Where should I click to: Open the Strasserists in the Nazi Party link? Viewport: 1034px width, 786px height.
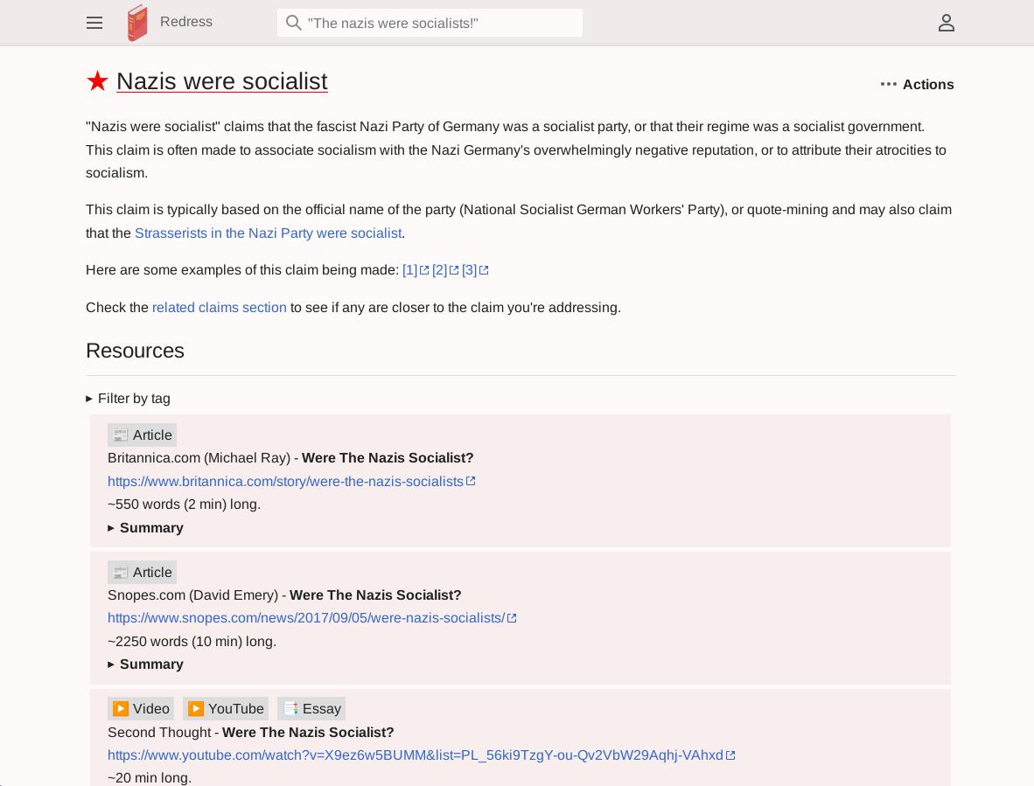pyautogui.click(x=268, y=233)
